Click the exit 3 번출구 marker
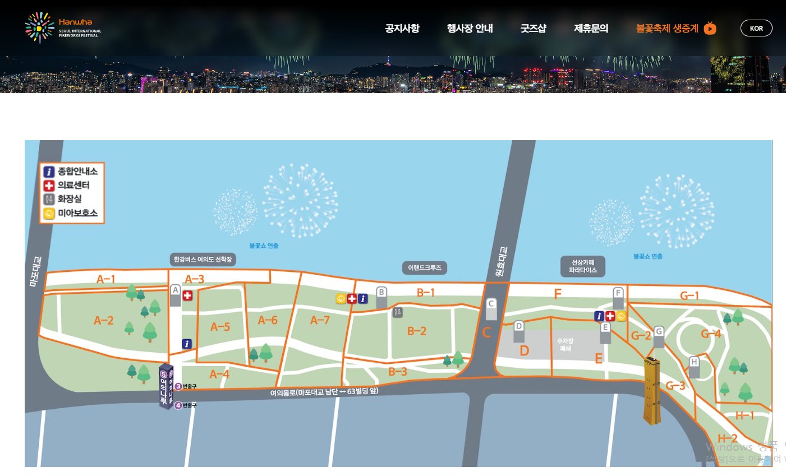786x476 pixels. click(186, 386)
